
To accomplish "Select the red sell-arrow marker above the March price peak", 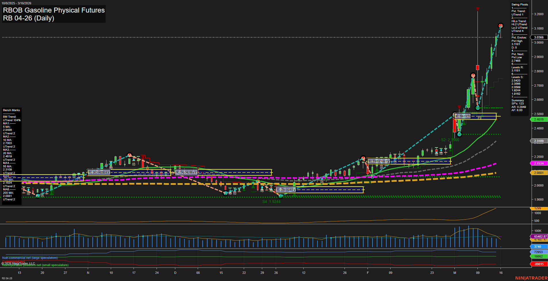I will (478, 9).
